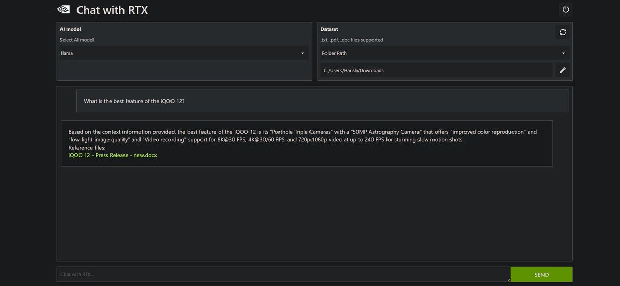Click the AI response text block

click(307, 143)
